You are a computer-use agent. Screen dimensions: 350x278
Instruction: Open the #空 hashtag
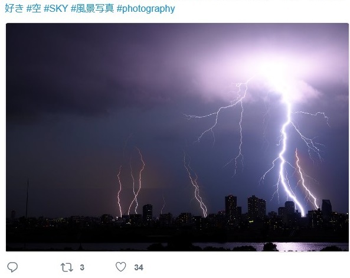[x=34, y=8]
